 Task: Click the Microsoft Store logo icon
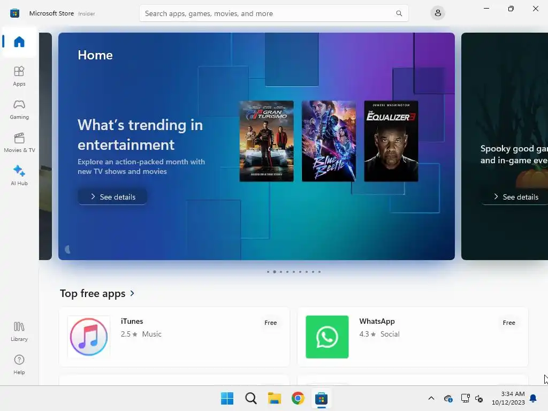(x=14, y=13)
